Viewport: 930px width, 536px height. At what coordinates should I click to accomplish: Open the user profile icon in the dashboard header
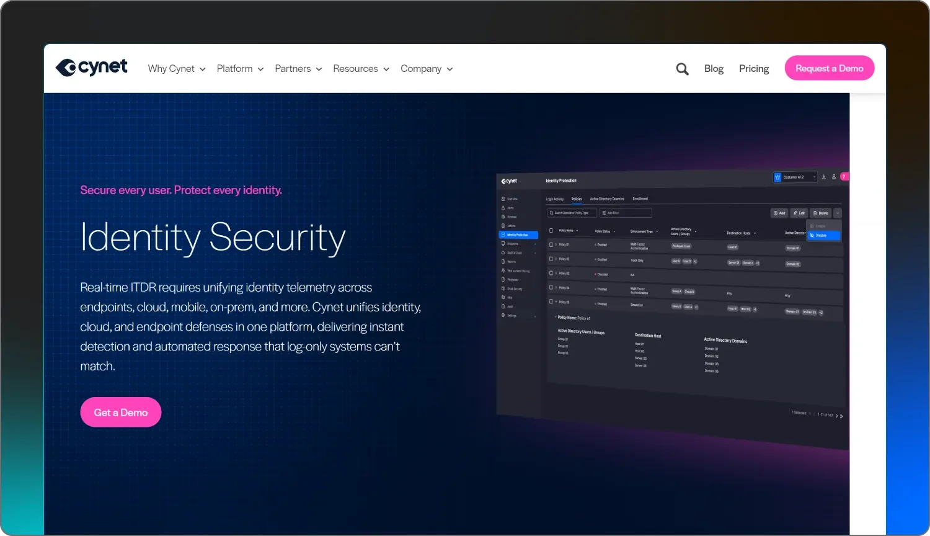834,177
